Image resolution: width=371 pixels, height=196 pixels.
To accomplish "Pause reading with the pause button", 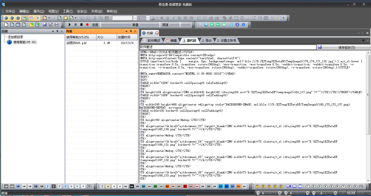I will (76, 25).
